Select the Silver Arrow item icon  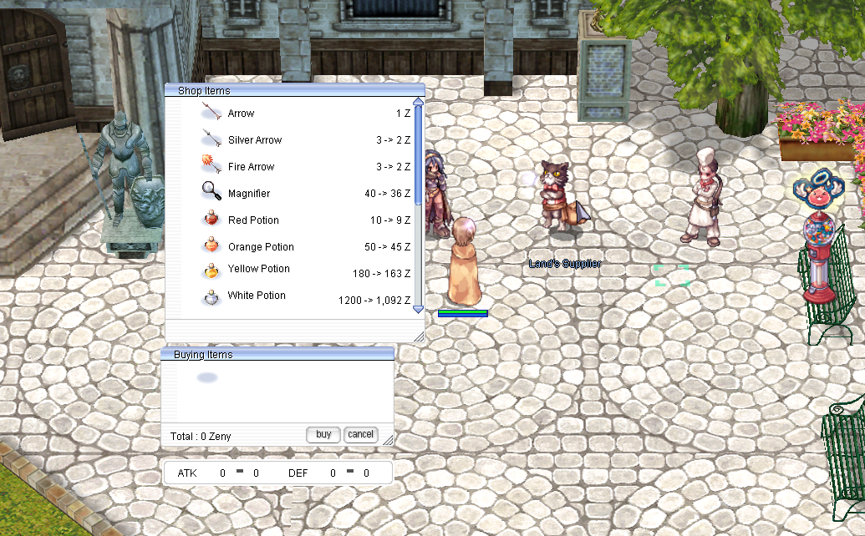(211, 139)
